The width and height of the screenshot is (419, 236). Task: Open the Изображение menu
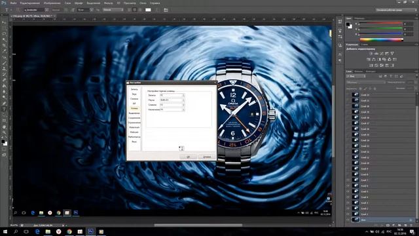tap(52, 3)
